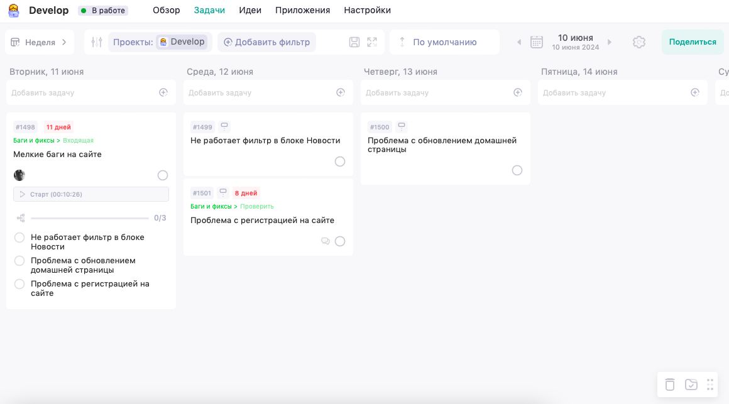Image resolution: width=729 pixels, height=404 pixels.
Task: Click the crosshair icon in Вторник's add task field
Action: coord(163,92)
